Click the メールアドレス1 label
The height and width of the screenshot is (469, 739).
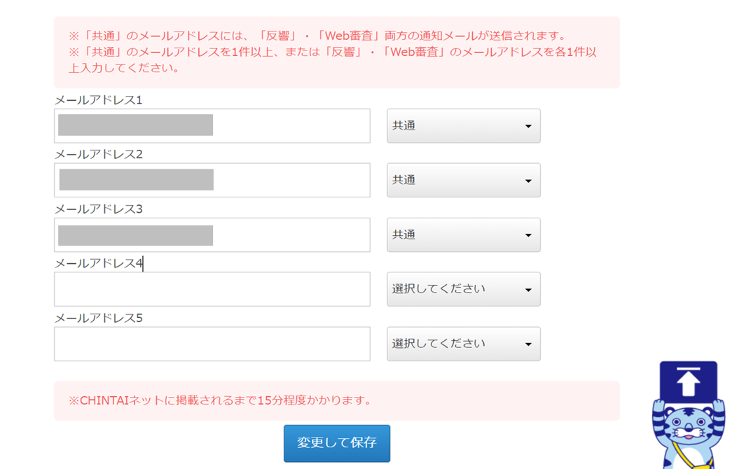(x=99, y=100)
